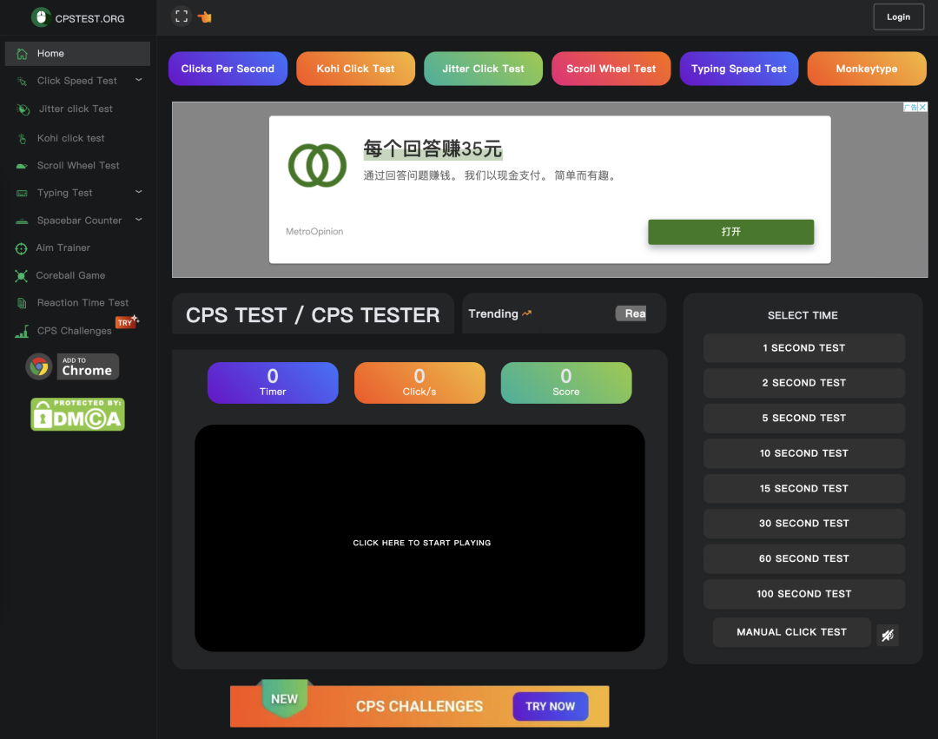Image resolution: width=938 pixels, height=739 pixels.
Task: Click the Score counter box
Action: click(566, 383)
